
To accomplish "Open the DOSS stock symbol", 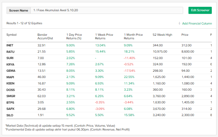I will pos(11,90).
